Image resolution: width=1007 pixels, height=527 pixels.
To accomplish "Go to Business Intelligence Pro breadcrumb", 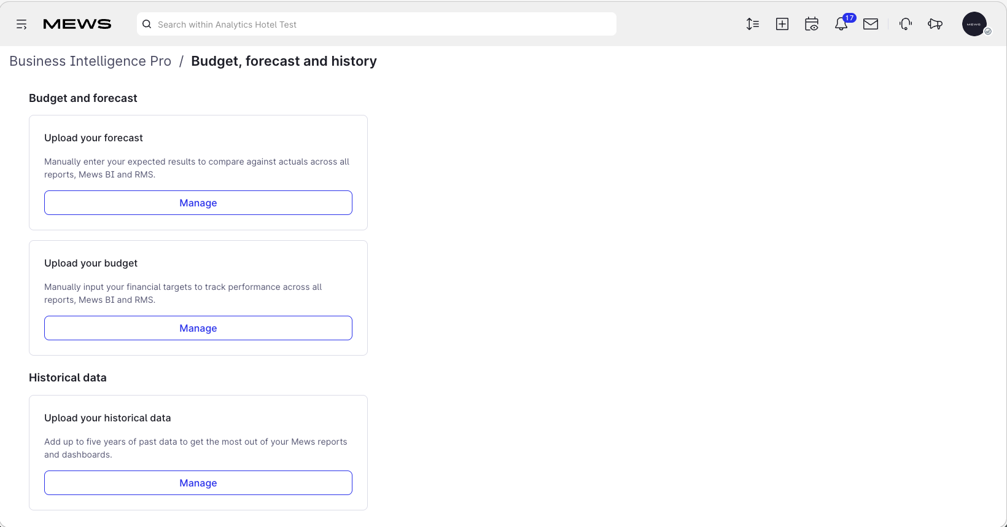I will click(x=90, y=61).
